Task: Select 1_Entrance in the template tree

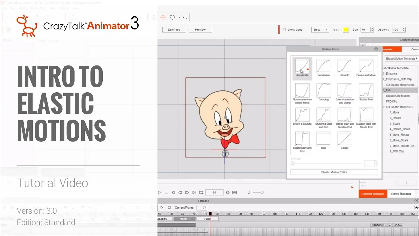Action: [390, 73]
